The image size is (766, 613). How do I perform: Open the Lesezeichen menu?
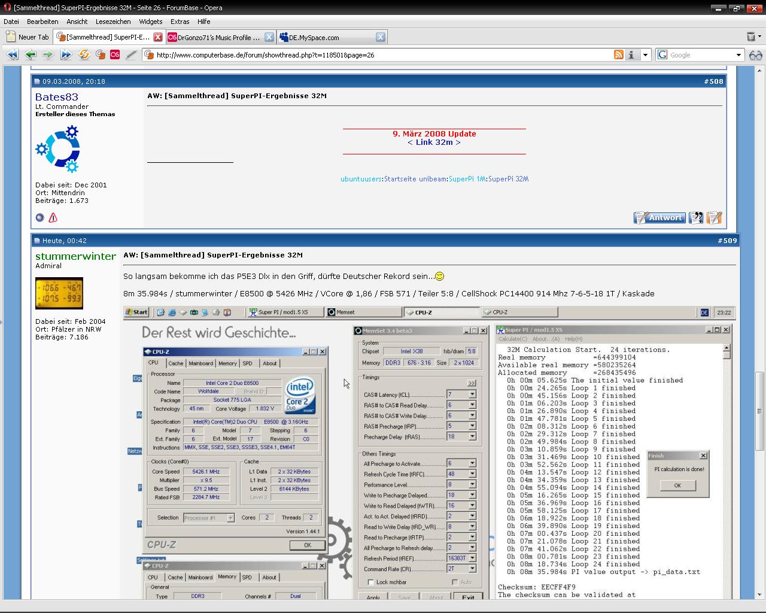pos(113,22)
